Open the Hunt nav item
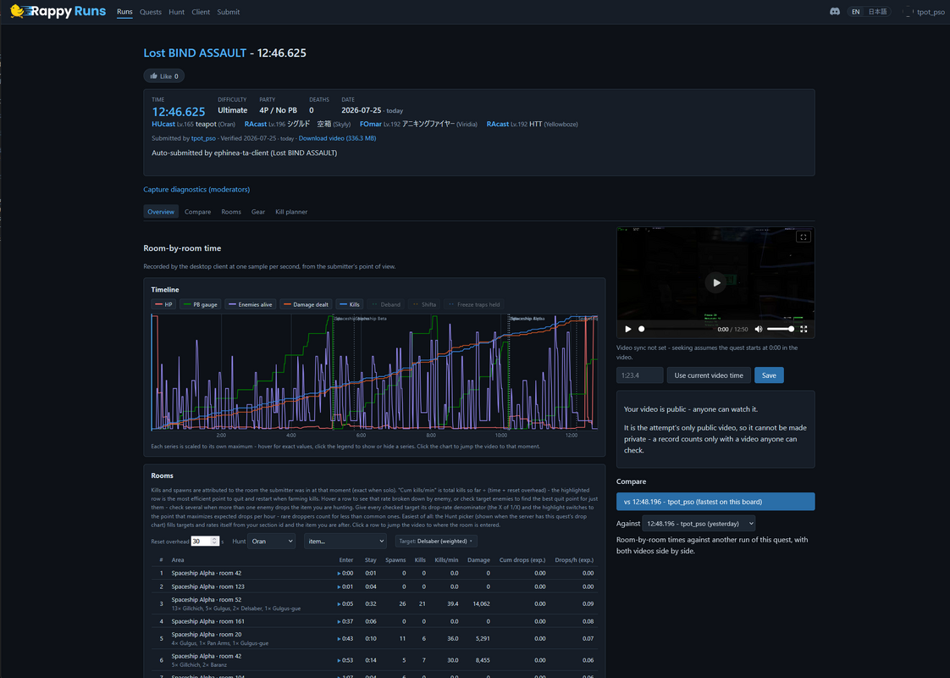 coord(176,12)
